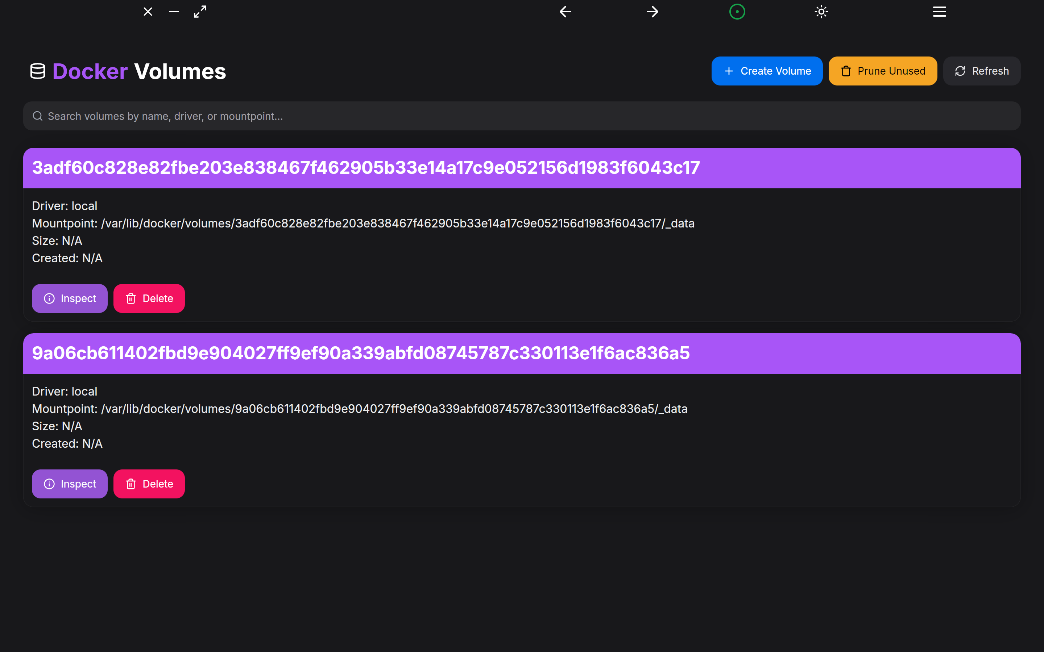
Task: Click the forward arrow navigation icon
Action: (652, 12)
